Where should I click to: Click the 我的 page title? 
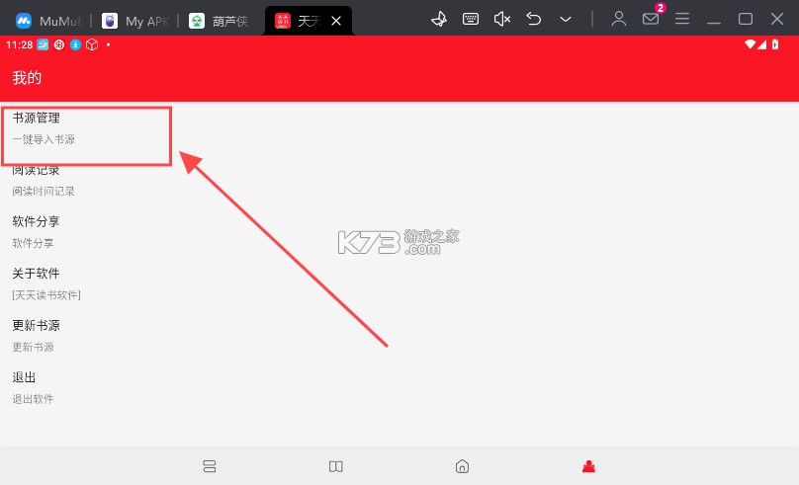[27, 78]
